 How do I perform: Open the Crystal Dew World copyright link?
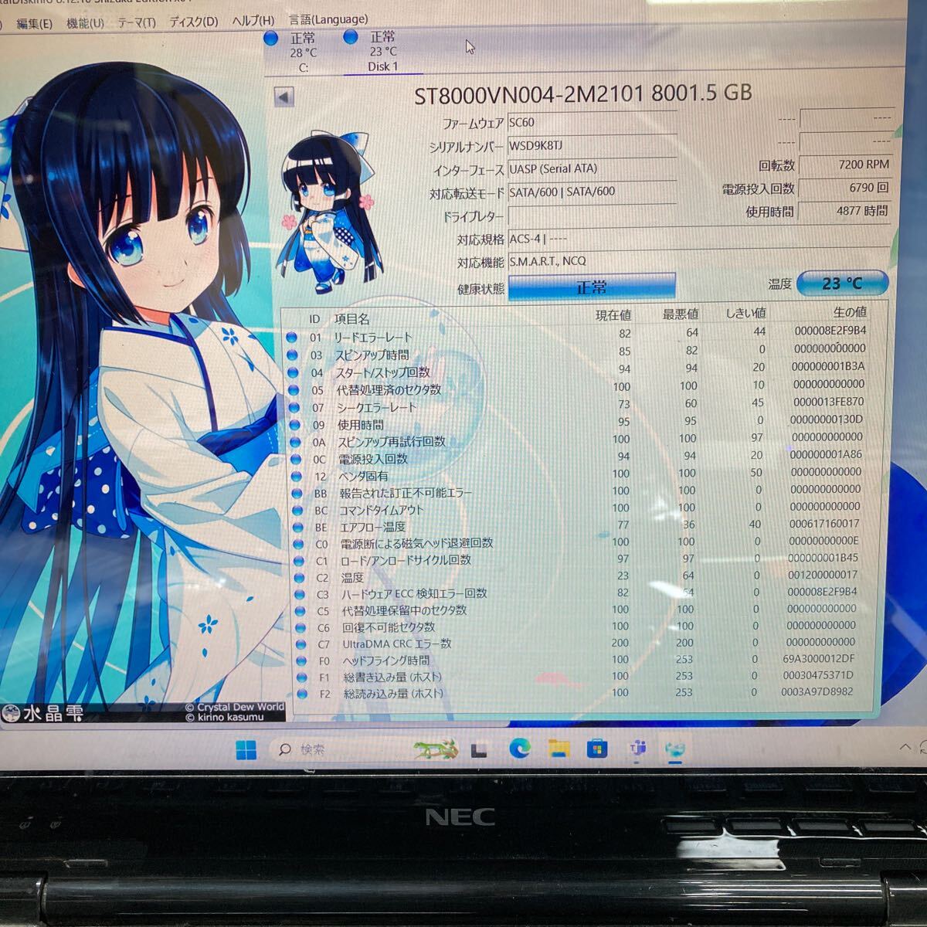[235, 707]
